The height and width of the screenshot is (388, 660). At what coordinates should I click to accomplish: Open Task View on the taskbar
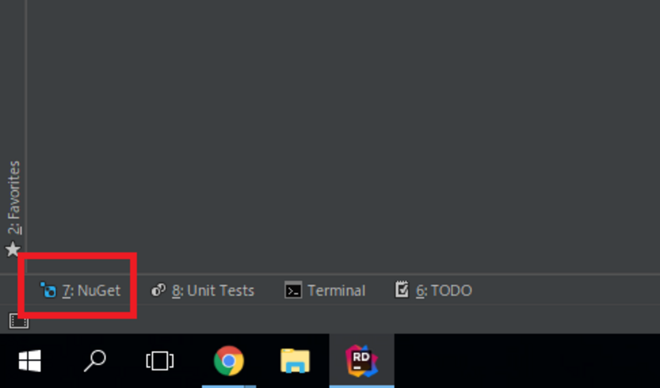click(x=160, y=361)
